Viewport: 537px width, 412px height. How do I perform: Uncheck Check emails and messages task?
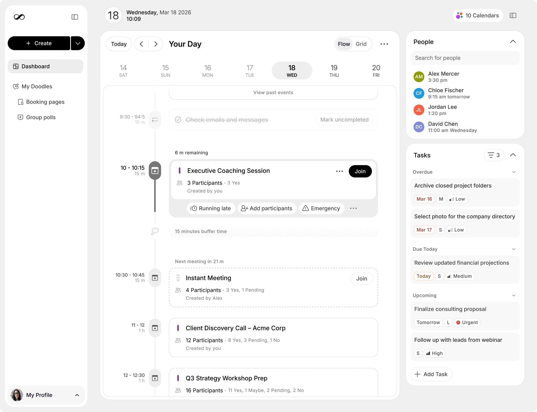tap(178, 120)
